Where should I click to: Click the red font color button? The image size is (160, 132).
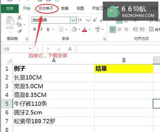(84, 29)
